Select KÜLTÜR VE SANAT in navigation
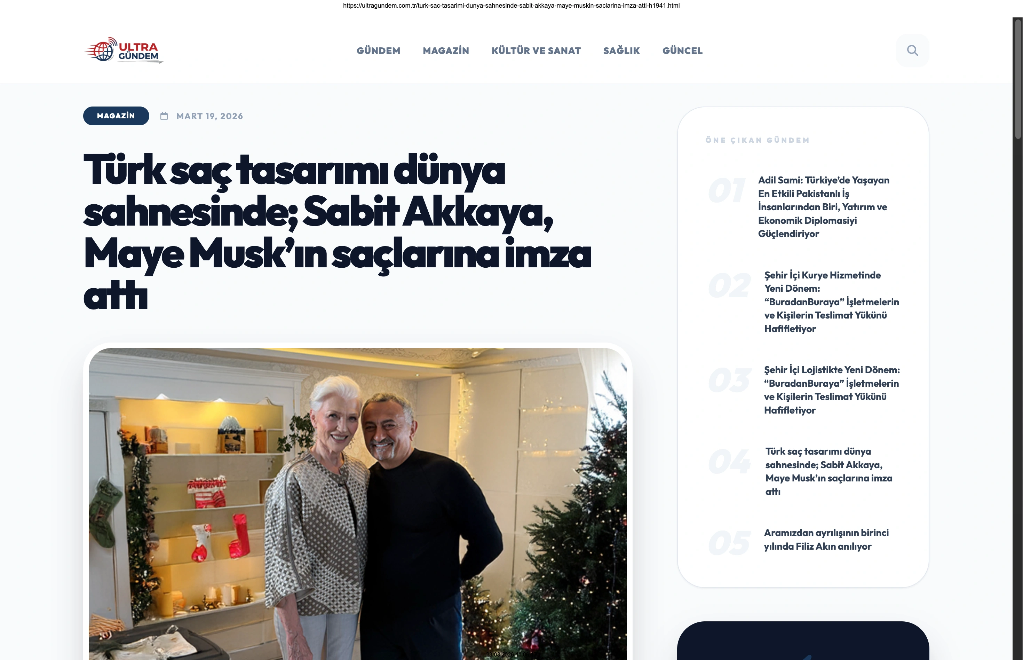The image size is (1023, 660). tap(536, 50)
